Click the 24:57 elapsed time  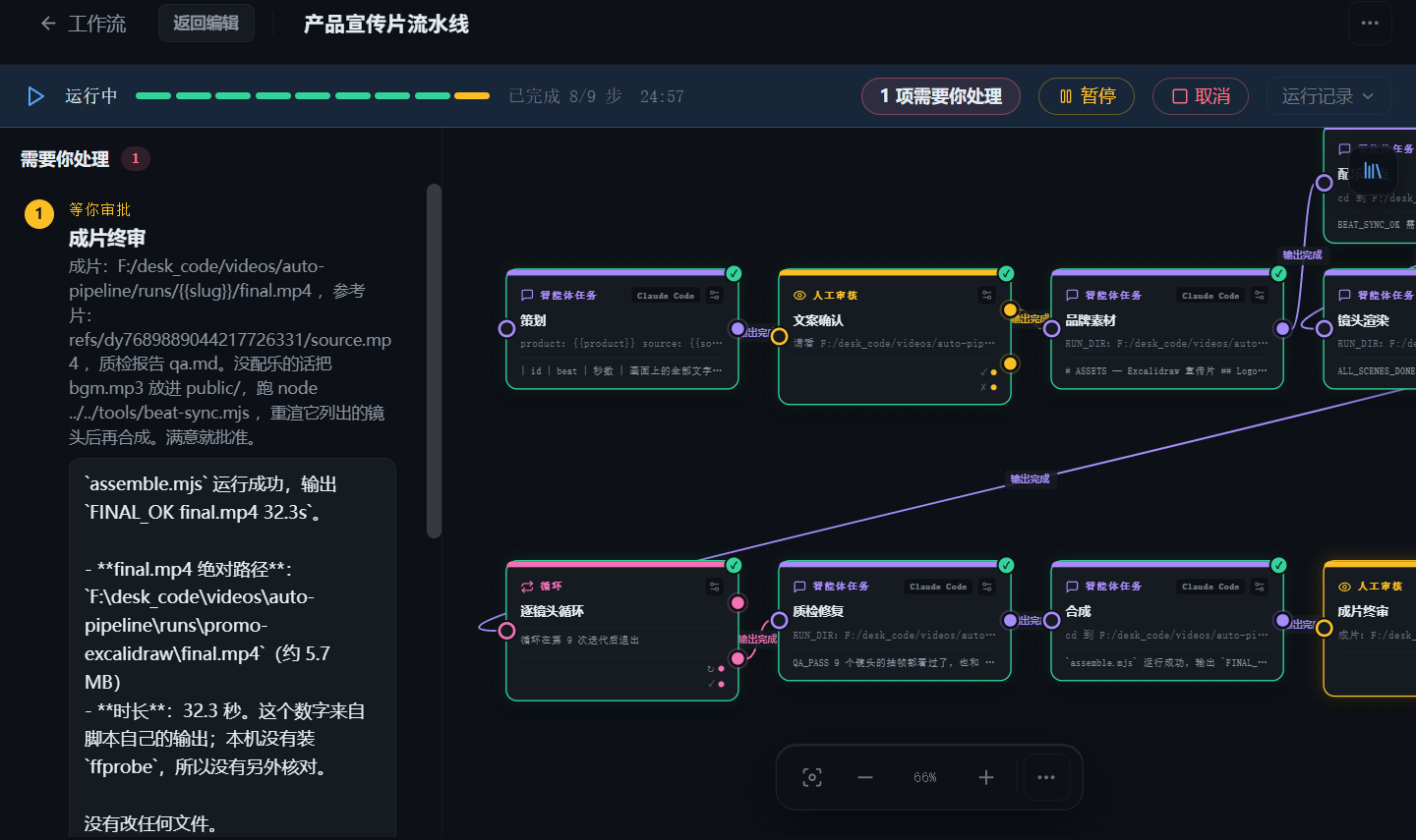662,96
